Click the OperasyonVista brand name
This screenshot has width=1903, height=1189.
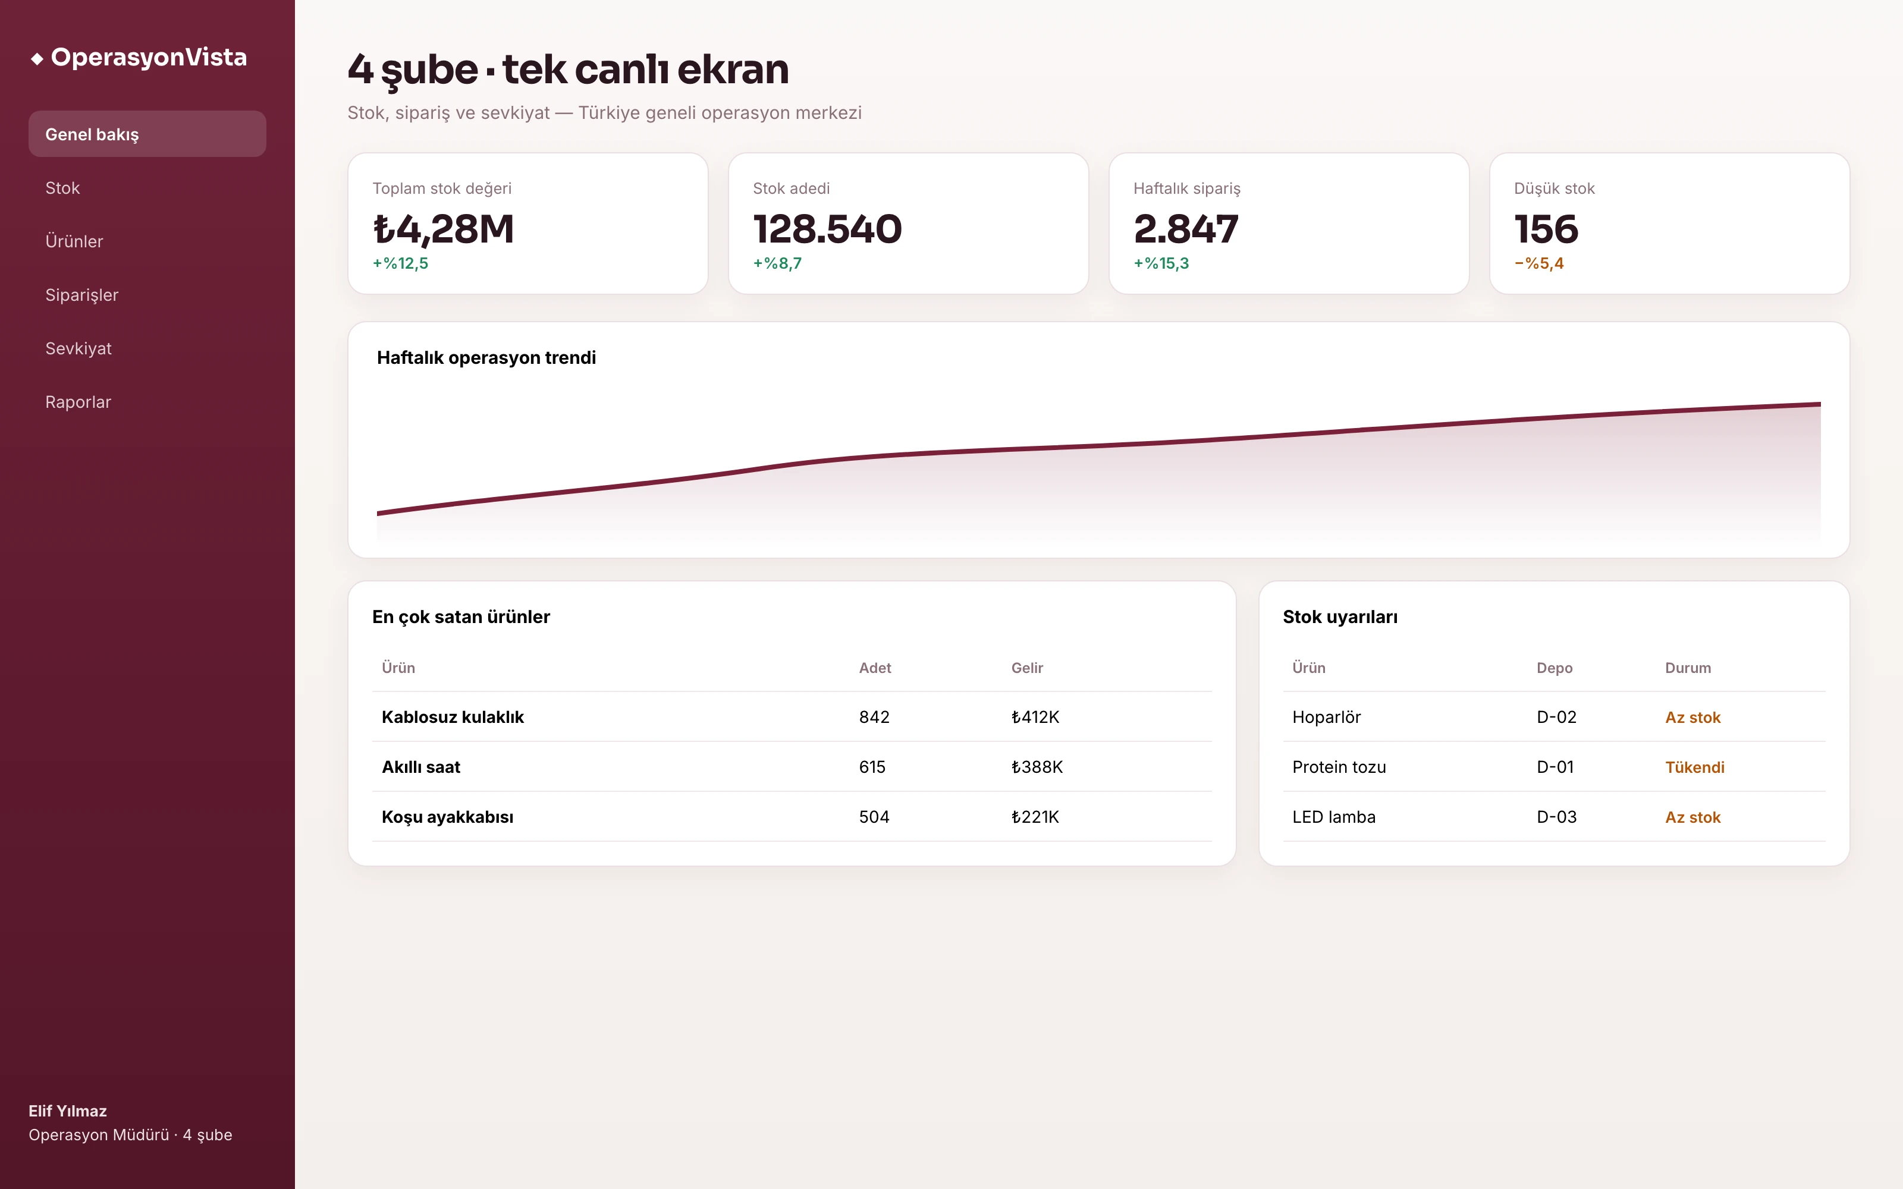click(149, 58)
